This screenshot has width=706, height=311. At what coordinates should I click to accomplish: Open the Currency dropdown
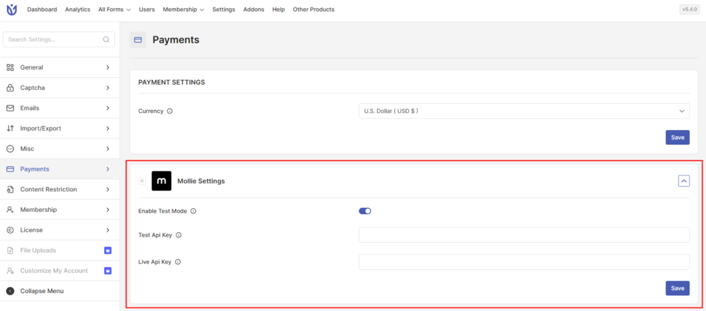click(x=524, y=111)
